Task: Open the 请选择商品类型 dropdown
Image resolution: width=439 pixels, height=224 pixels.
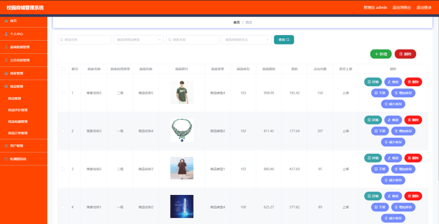Action: point(138,40)
